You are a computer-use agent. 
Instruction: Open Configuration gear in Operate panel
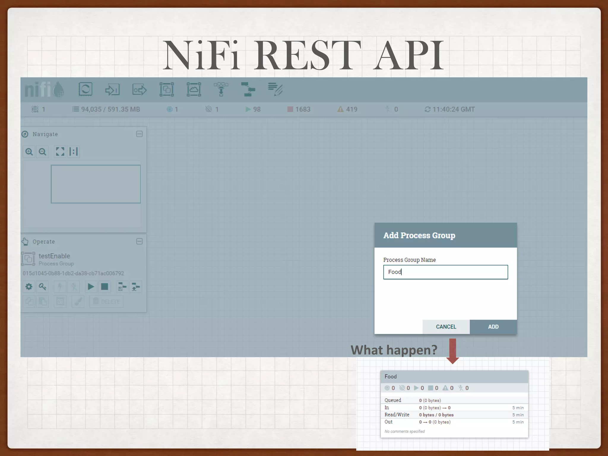[x=29, y=287]
